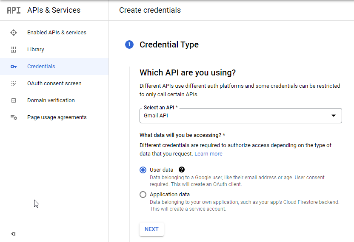Open Enabled APIs & services menu item
Viewport: 354px width, 242px height.
coord(54,33)
